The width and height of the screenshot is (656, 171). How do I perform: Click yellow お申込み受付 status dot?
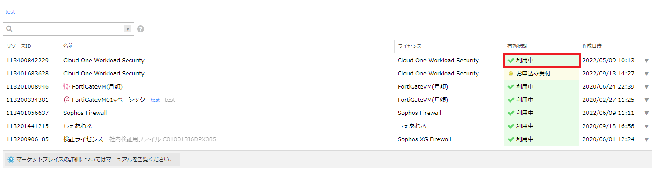[511, 74]
